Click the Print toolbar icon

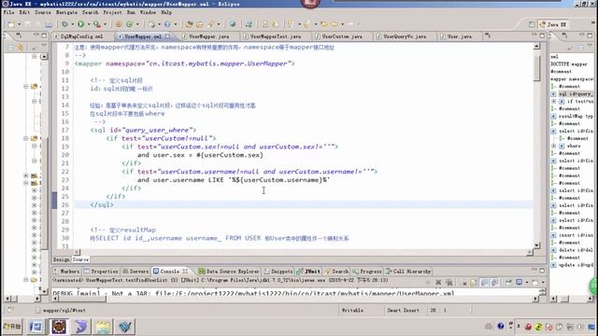tap(49, 24)
